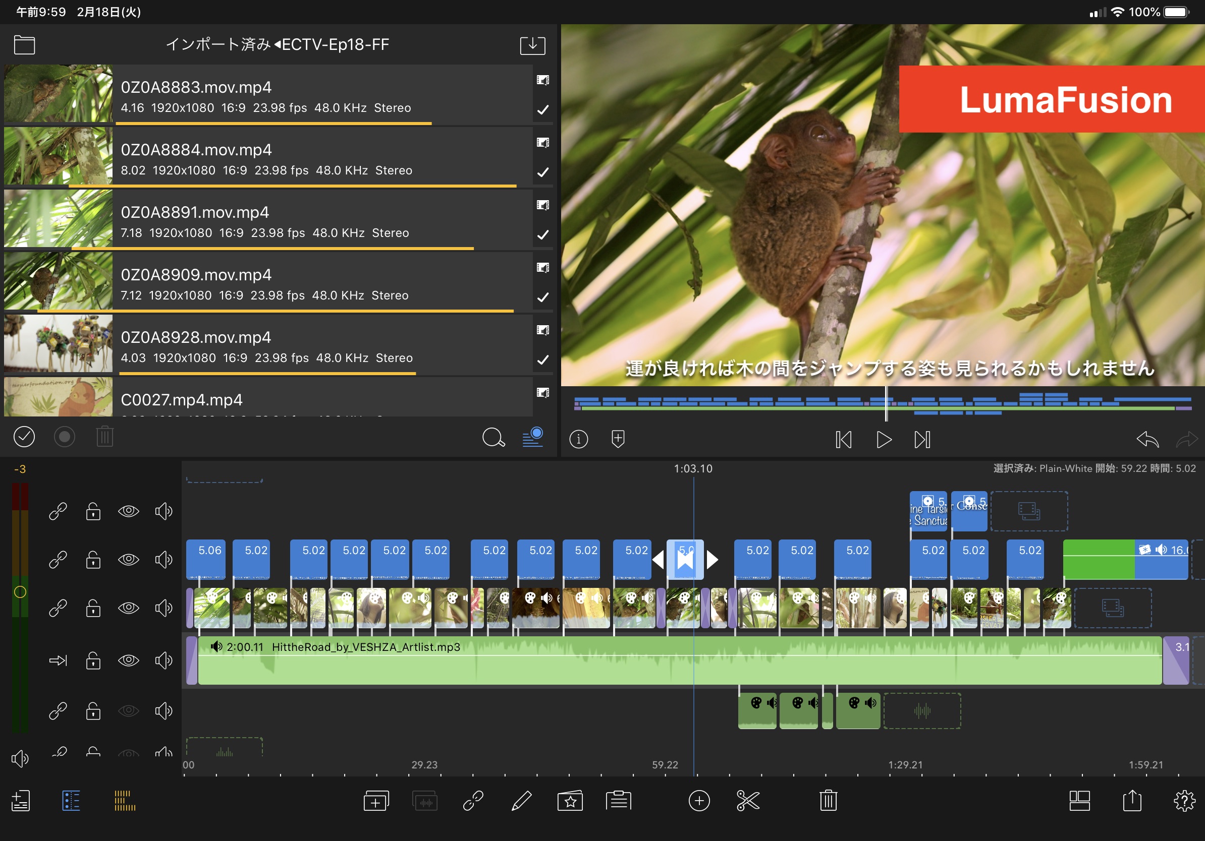Open the export share icon
The width and height of the screenshot is (1205, 841).
1131,801
